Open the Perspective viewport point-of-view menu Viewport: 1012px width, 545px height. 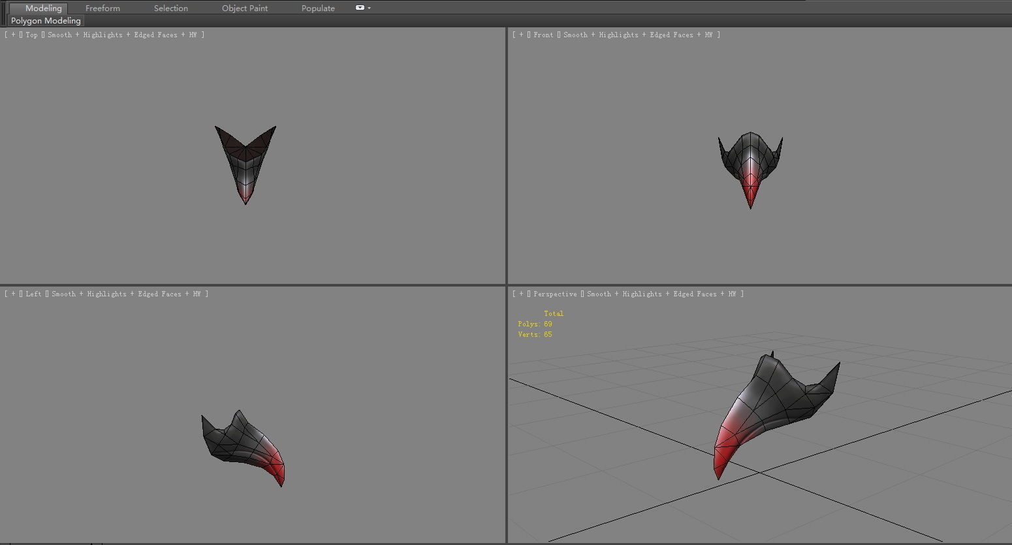click(554, 294)
